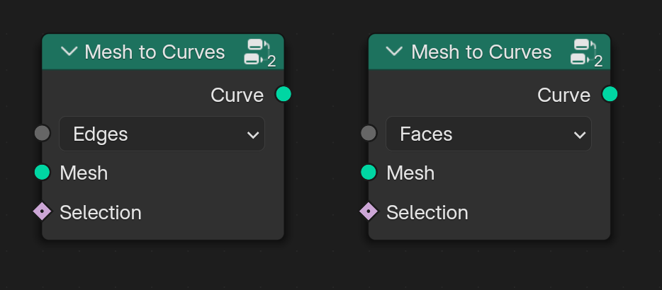Click the Curve output label on the Edges node
This screenshot has width=662, height=290.
coord(237,95)
